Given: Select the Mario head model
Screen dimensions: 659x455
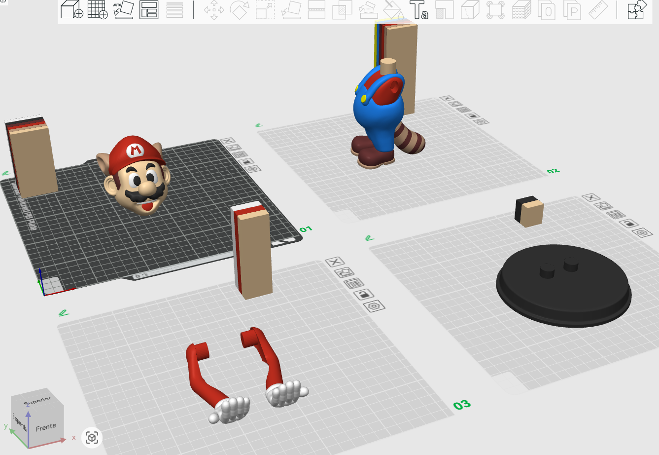Looking at the screenshot, I should pos(138,175).
